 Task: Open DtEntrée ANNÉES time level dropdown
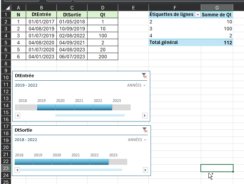136,85
